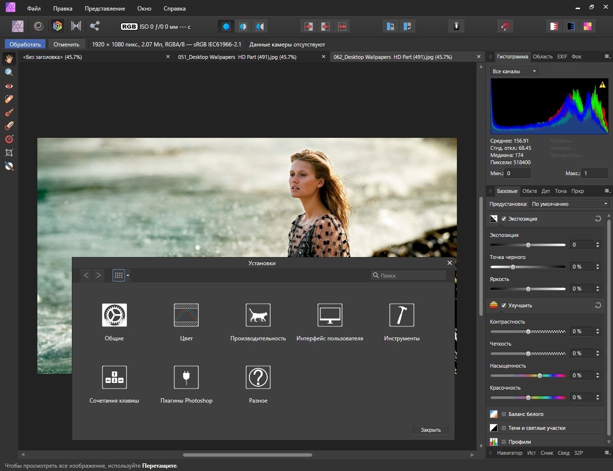Open the Все каналы channel dropdown
This screenshot has height=471, width=613.
pos(514,71)
